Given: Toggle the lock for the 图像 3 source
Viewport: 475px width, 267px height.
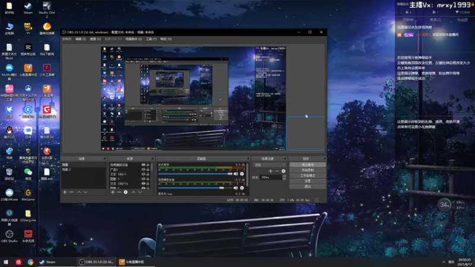Looking at the screenshot, I should click(x=148, y=179).
